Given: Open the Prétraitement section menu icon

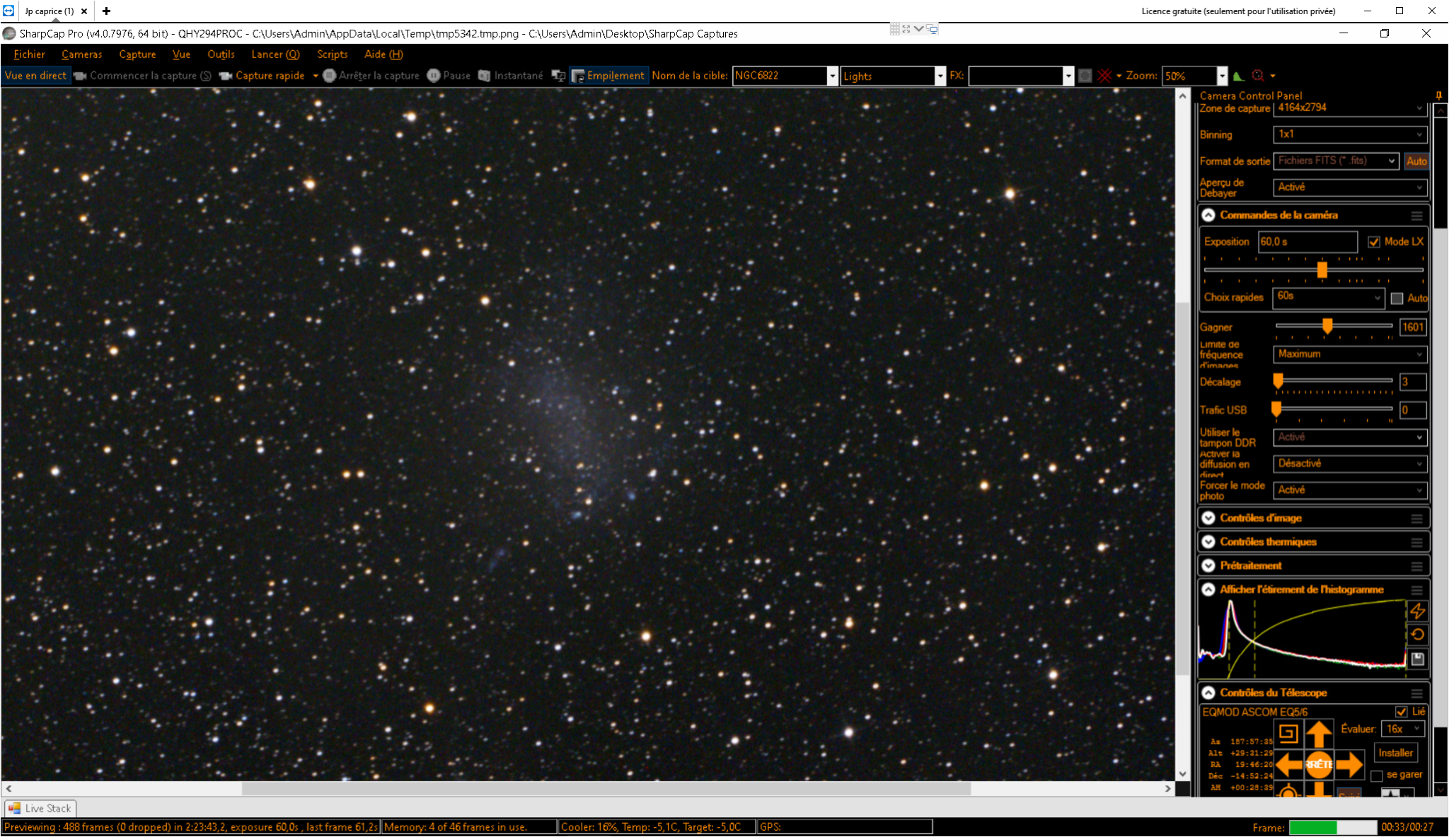Looking at the screenshot, I should [x=1416, y=566].
